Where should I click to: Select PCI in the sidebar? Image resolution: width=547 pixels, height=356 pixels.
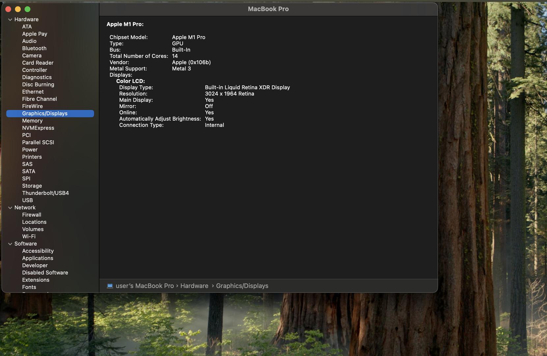pos(26,135)
